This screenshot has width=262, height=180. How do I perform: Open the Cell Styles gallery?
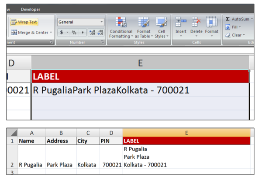tap(161, 28)
